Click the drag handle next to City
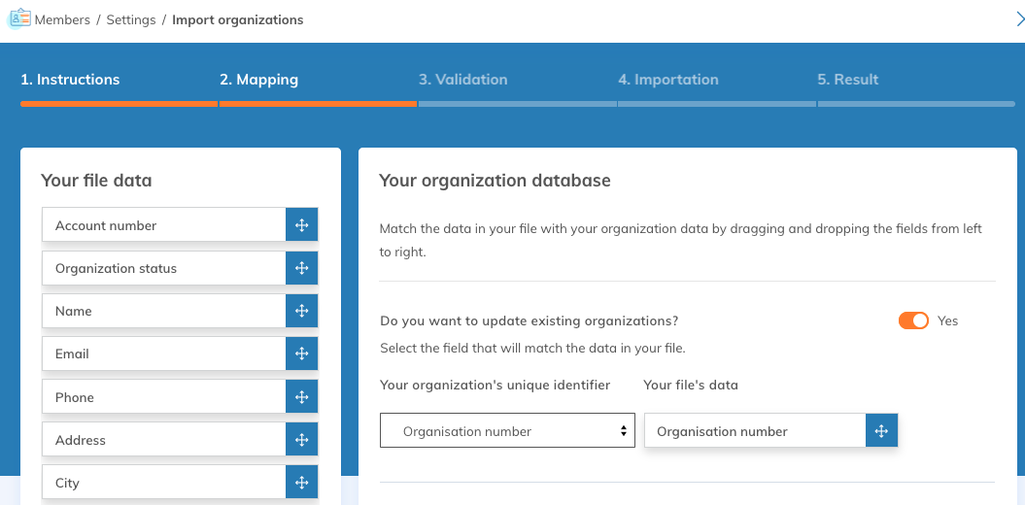The width and height of the screenshot is (1025, 505). pos(301,483)
